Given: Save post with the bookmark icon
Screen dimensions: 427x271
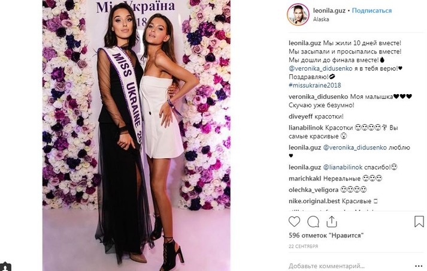Looking at the screenshot, I should (x=419, y=222).
